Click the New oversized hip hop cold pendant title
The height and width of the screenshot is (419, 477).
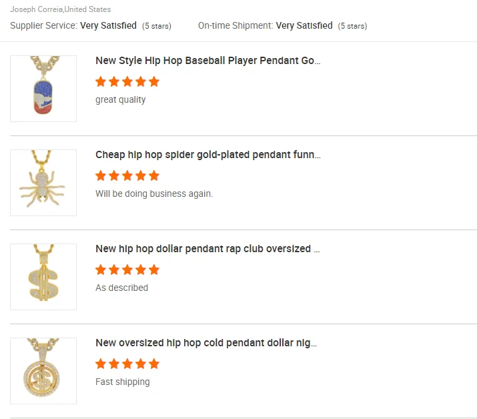[206, 343]
